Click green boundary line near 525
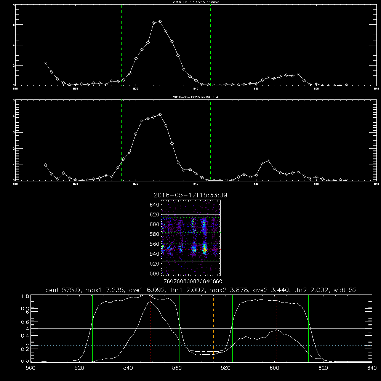 click(92, 328)
